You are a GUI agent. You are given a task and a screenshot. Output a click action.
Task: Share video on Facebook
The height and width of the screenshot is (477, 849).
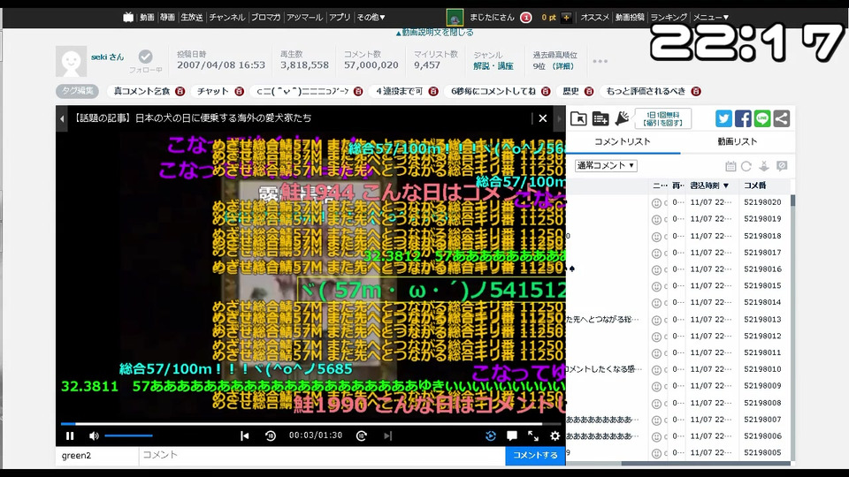coord(743,118)
